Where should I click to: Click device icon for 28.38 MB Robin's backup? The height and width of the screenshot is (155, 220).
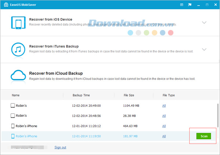click(x=13, y=116)
